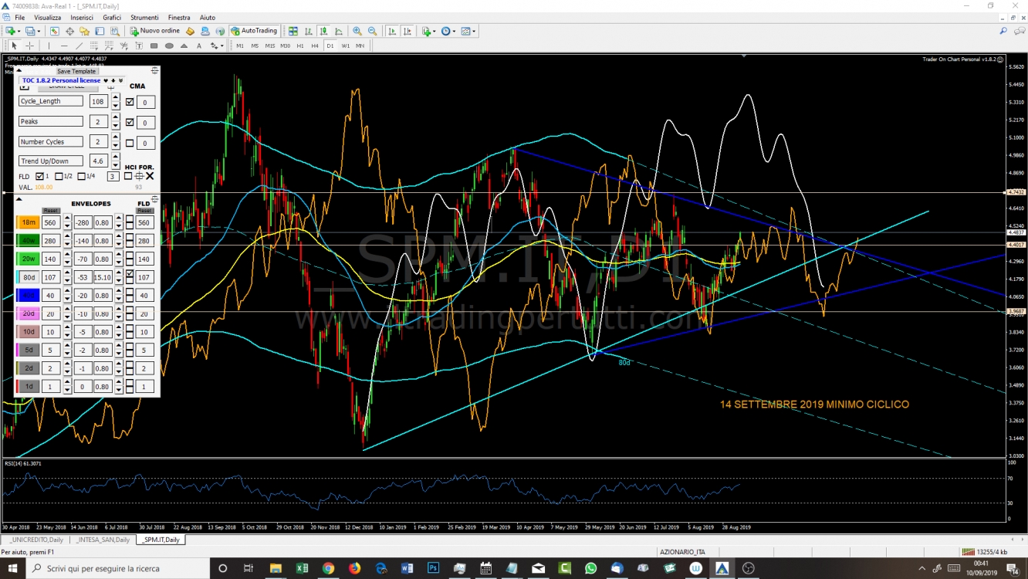Open the indicators list dropdown
1028x579 pixels.
click(435, 31)
